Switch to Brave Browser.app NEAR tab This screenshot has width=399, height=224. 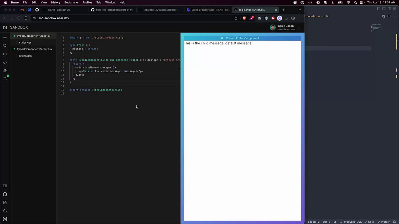pos(208,10)
